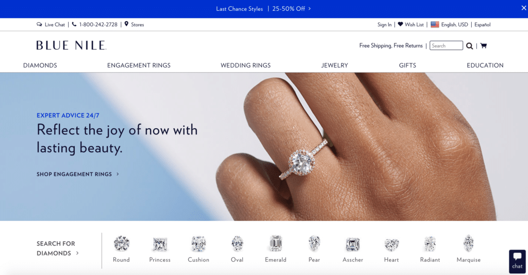The image size is (528, 275).
Task: Open the Education navigation menu
Action: (485, 65)
